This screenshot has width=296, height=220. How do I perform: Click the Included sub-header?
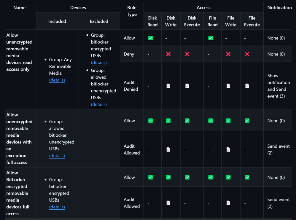click(57, 21)
